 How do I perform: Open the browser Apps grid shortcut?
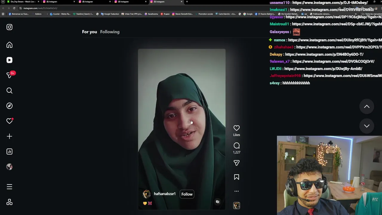pyautogui.click(x=3, y=14)
